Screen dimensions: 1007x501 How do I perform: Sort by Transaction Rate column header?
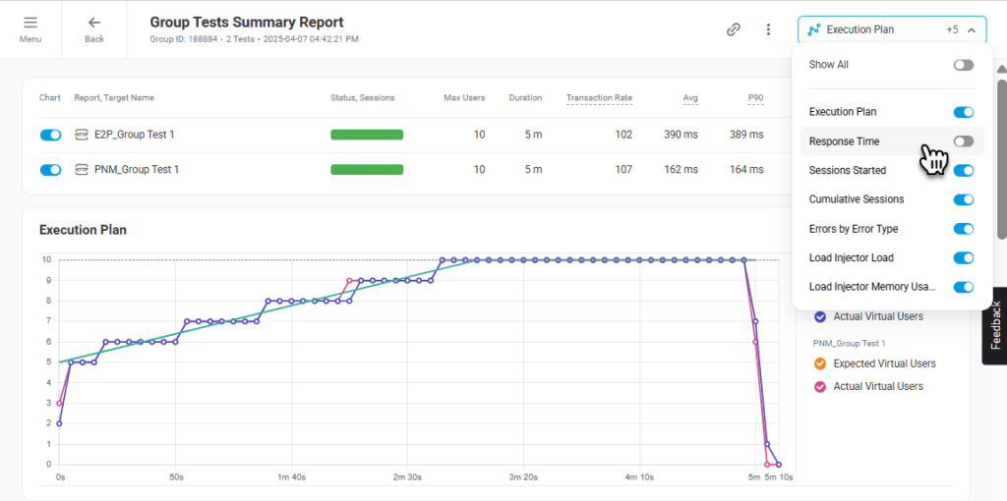[x=599, y=97]
